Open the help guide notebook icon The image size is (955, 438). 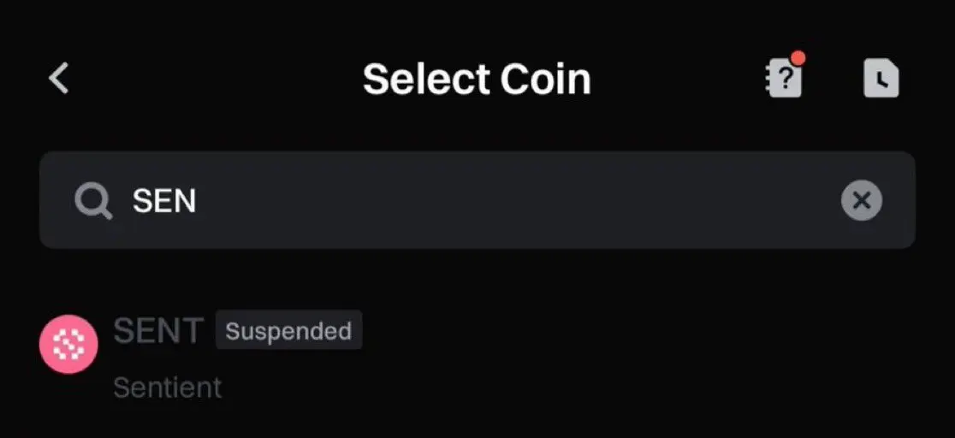point(783,80)
